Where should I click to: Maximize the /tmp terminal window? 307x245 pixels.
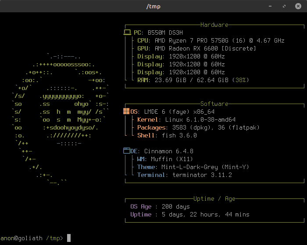284,6
